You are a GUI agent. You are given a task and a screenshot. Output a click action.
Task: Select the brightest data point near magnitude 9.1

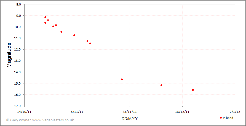(x=45, y=17)
